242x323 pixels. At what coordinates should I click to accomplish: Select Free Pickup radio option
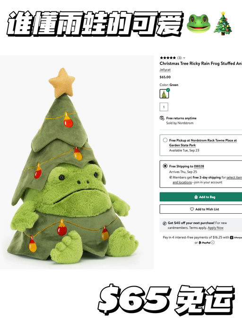(x=165, y=140)
